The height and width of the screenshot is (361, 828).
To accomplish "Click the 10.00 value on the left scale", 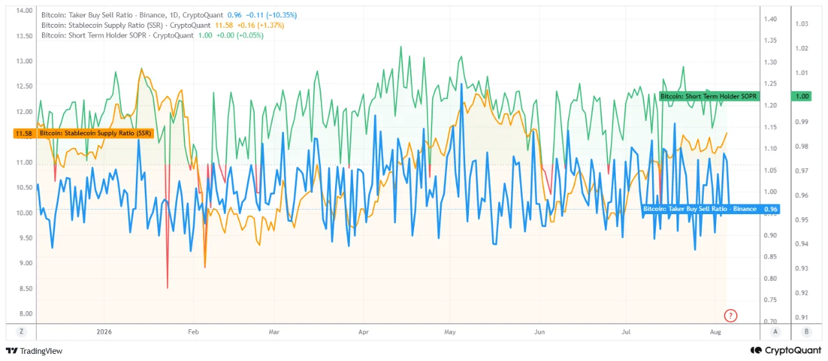I will (24, 213).
